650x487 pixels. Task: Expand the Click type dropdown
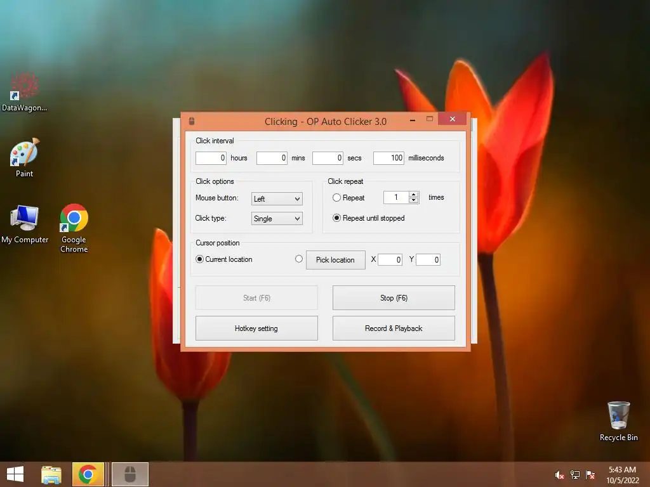[277, 219]
